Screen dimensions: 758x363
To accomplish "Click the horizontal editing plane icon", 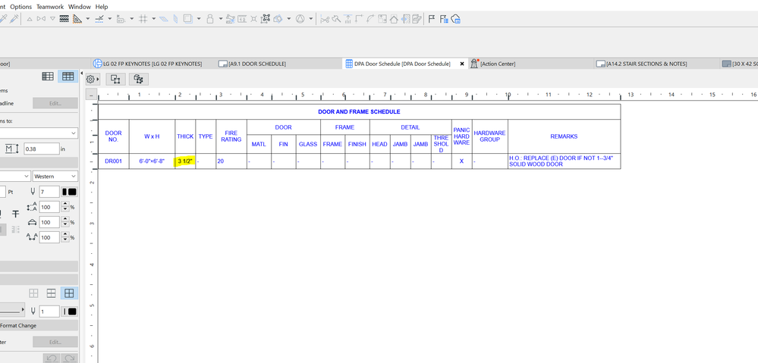I will (x=164, y=19).
